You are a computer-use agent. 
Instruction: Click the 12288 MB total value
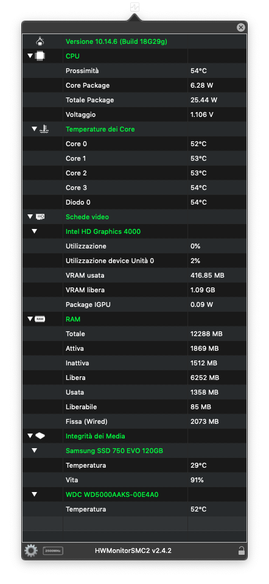206,334
